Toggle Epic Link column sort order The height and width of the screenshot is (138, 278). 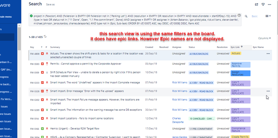pos(237,47)
